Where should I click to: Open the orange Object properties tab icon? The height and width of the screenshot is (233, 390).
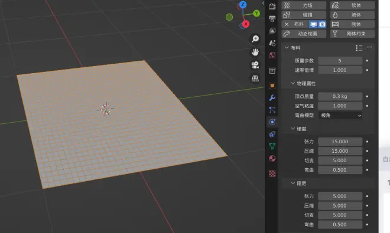pyautogui.click(x=272, y=86)
